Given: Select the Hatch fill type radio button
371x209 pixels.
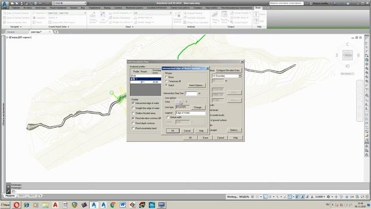Looking at the screenshot, I should click(166, 85).
